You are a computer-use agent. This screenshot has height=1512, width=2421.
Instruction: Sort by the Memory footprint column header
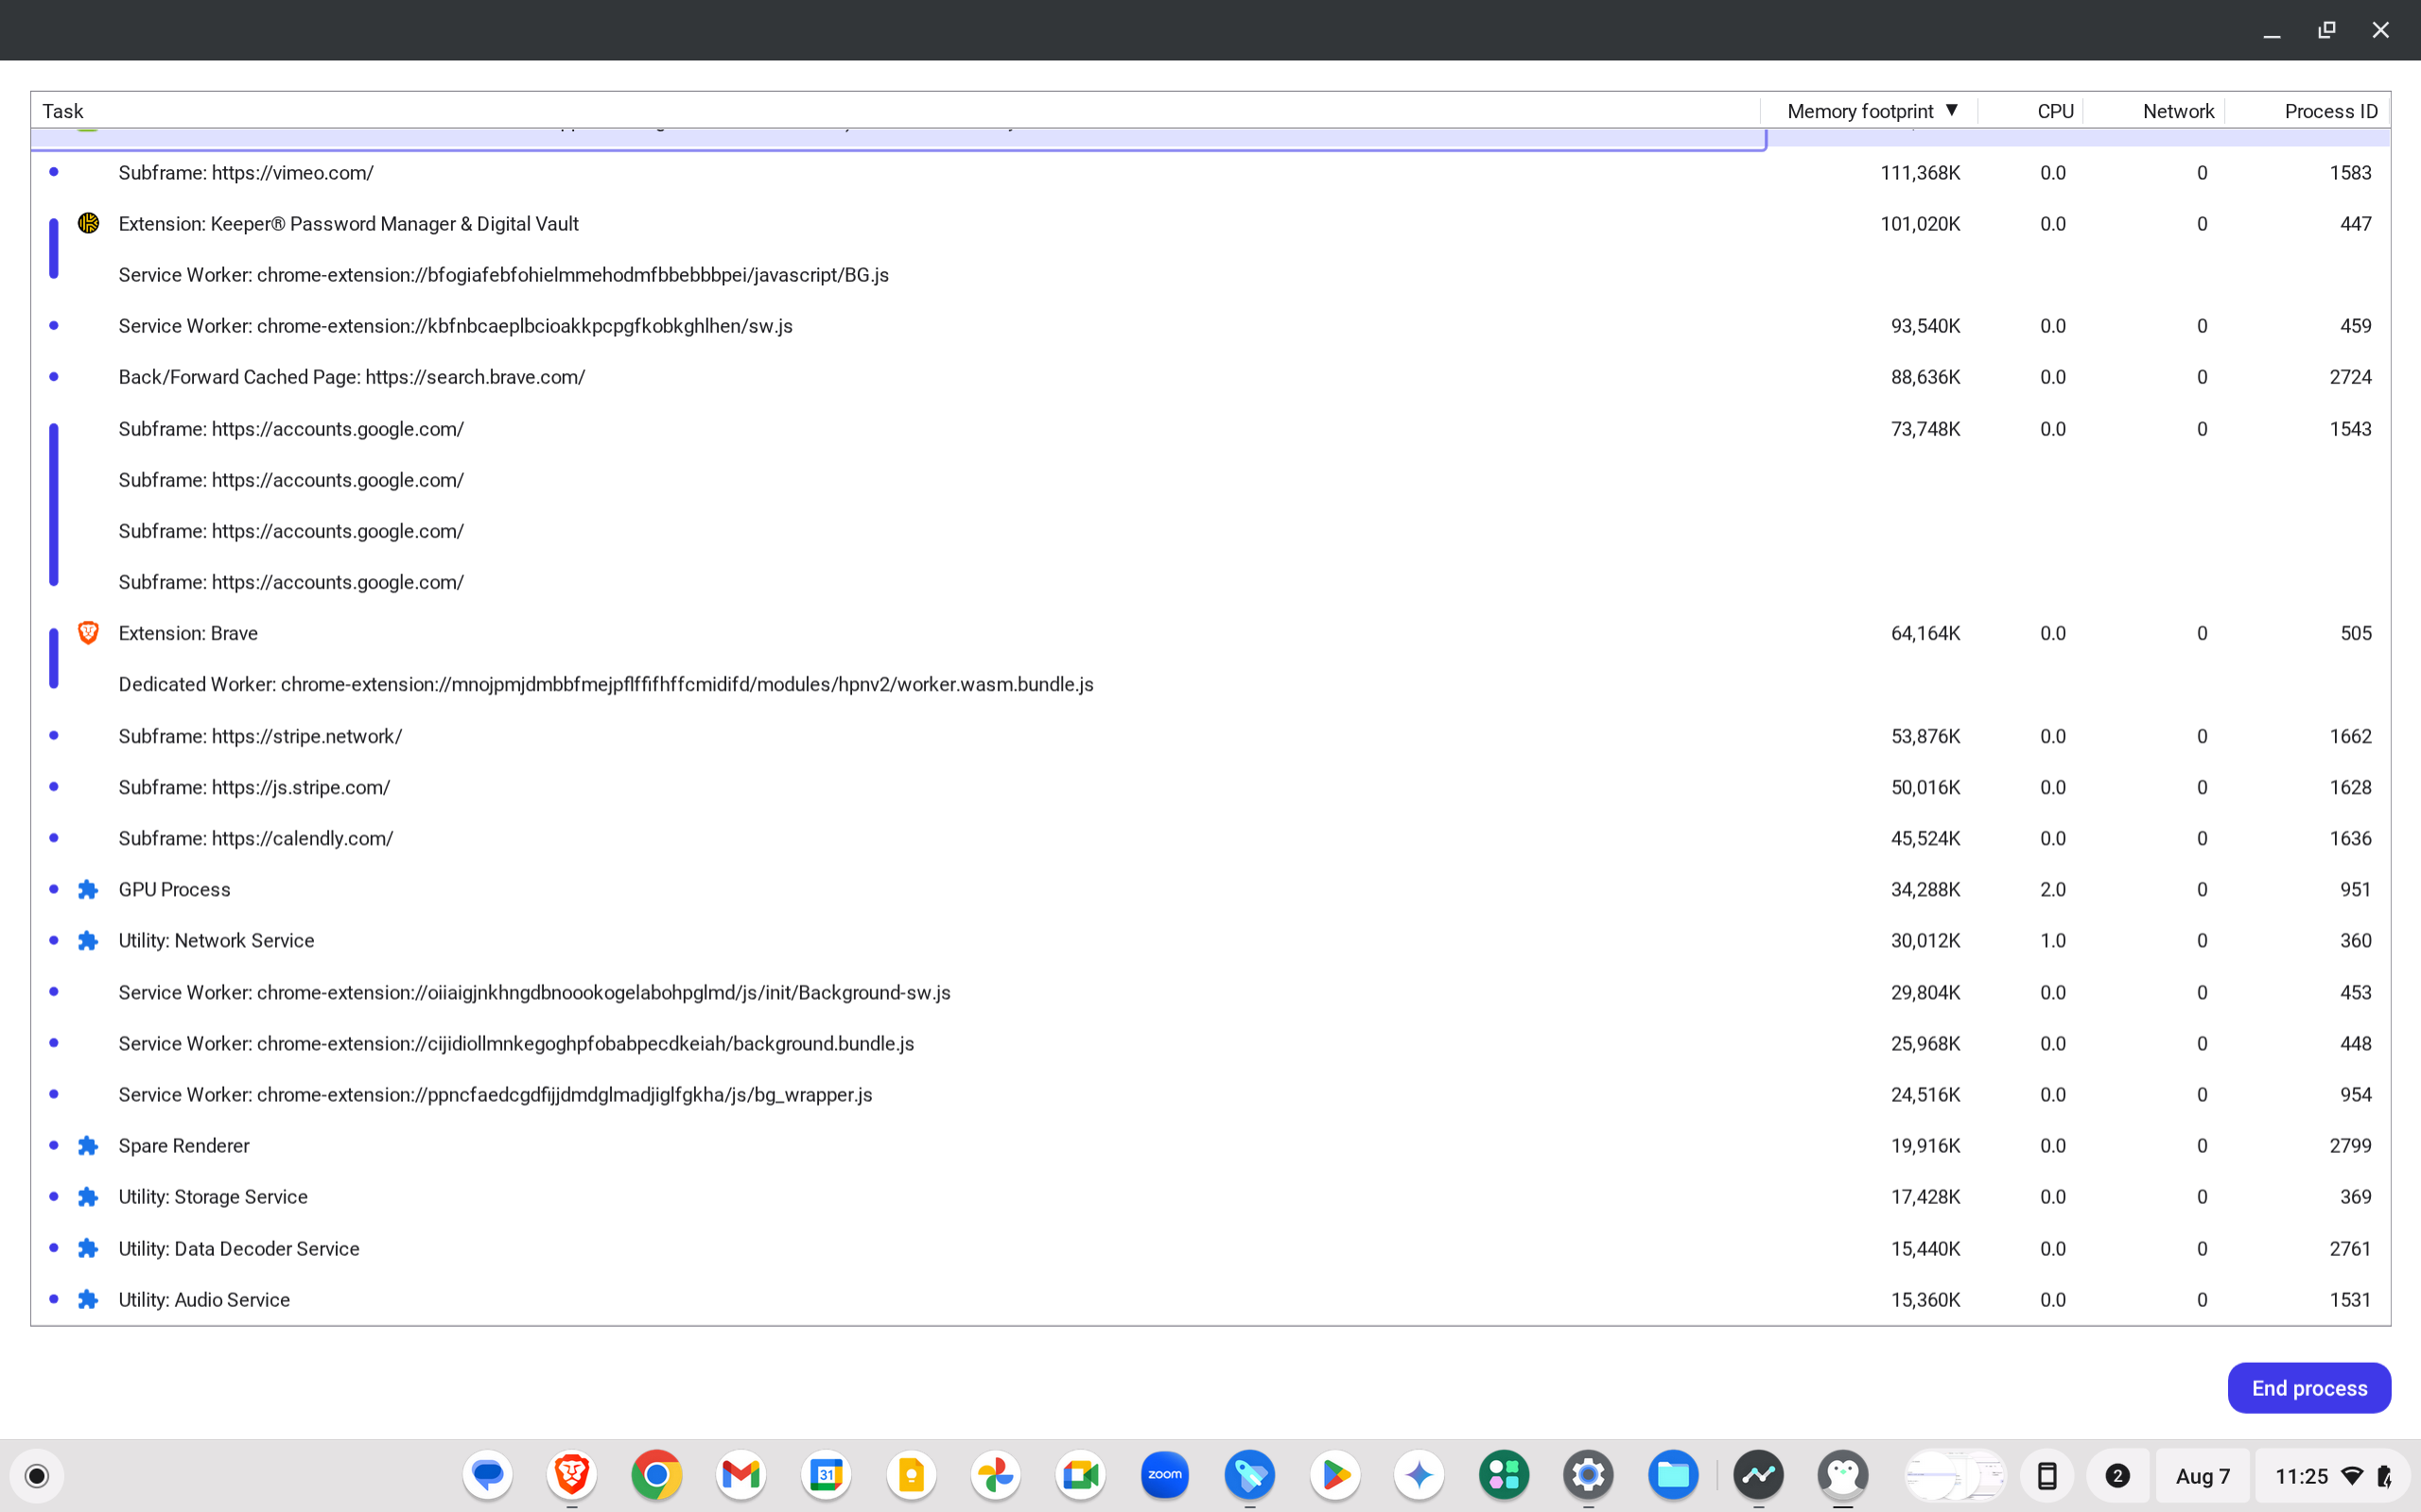coord(1869,111)
